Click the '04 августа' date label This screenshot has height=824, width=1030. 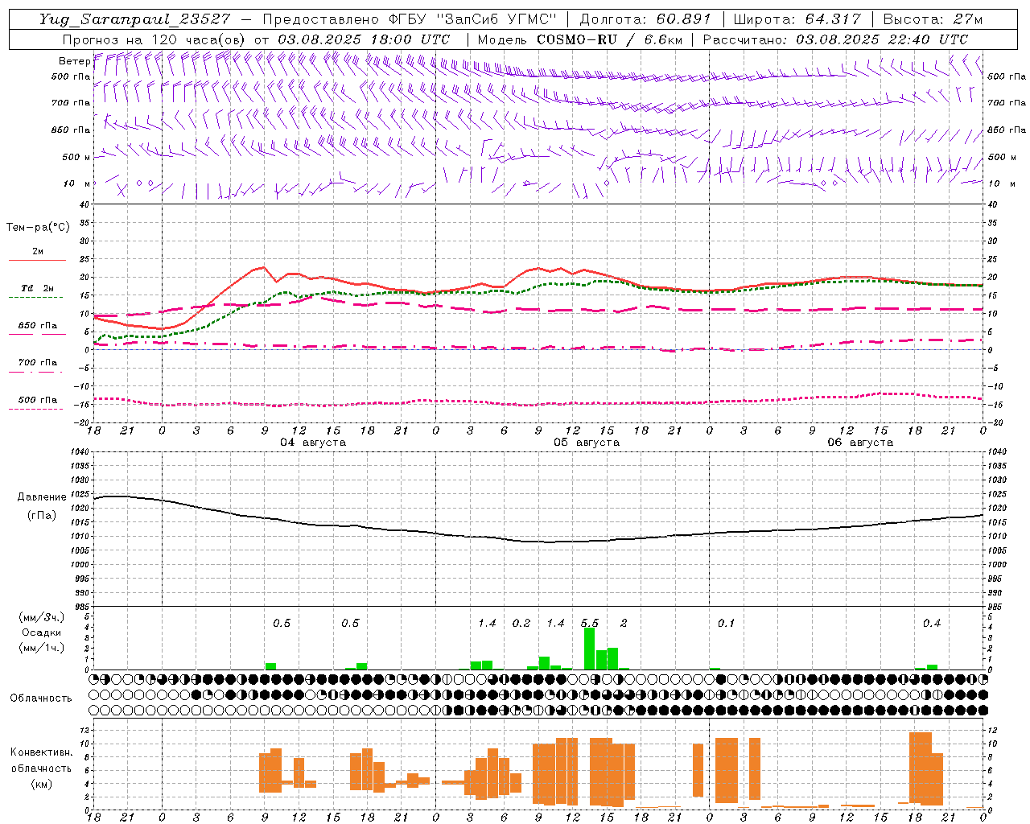[313, 443]
